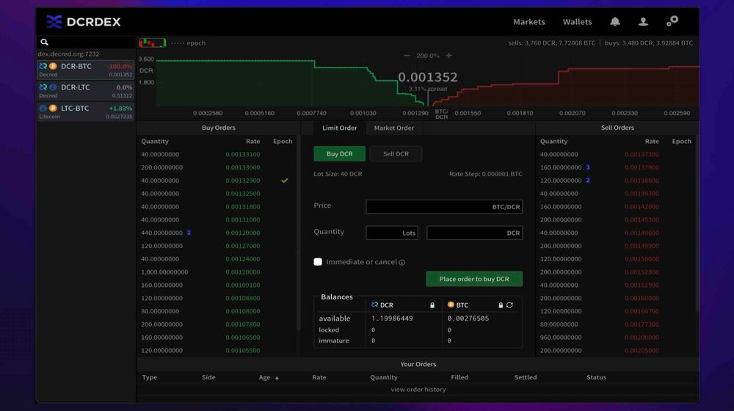Enable Immediate or cancel checkbox
734x411 pixels.
point(318,262)
